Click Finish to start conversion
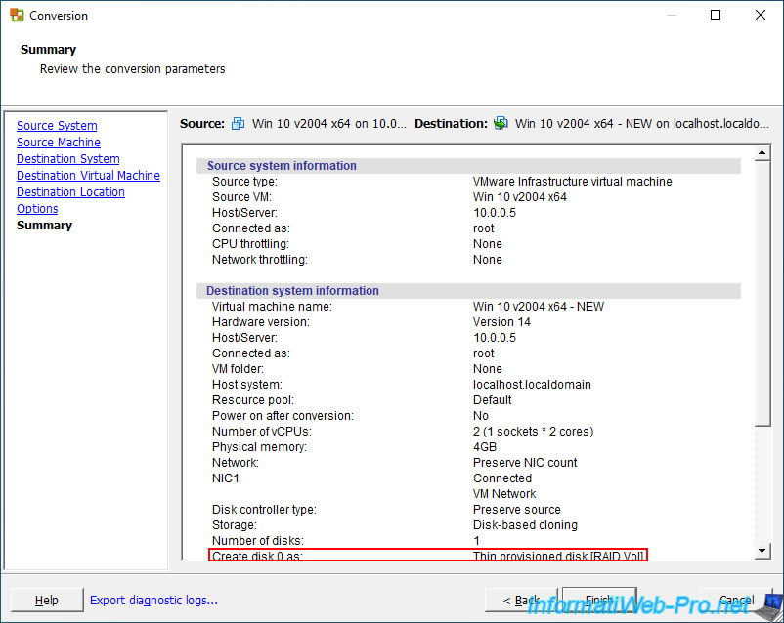This screenshot has height=623, width=784. tap(599, 600)
